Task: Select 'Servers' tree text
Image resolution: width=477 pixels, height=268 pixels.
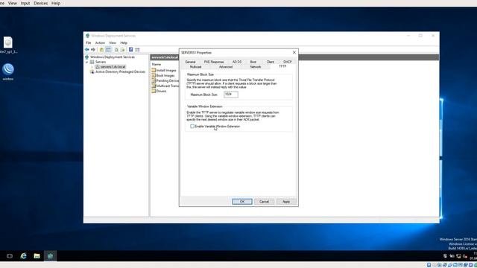Action: point(101,62)
